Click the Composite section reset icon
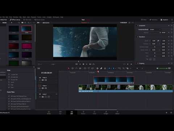174x131 pixels. (172, 25)
